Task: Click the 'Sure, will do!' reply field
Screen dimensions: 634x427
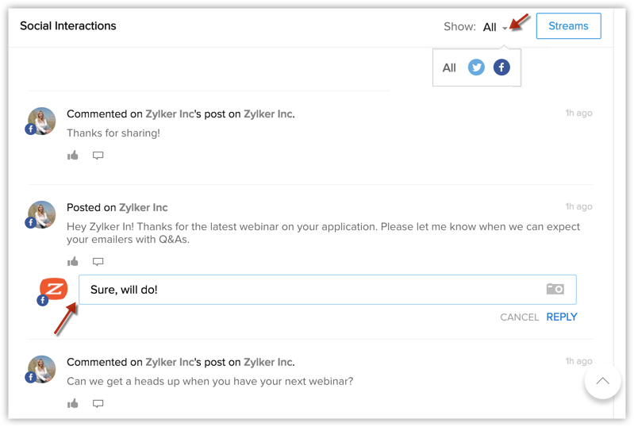Action: (x=309, y=290)
